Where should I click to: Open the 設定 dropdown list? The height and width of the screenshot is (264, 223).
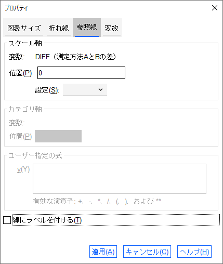point(85,90)
